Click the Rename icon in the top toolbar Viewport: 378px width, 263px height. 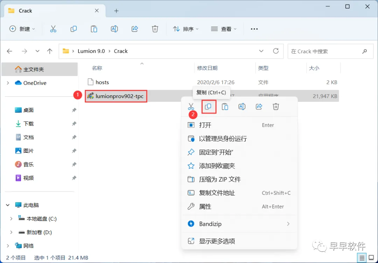click(x=114, y=29)
